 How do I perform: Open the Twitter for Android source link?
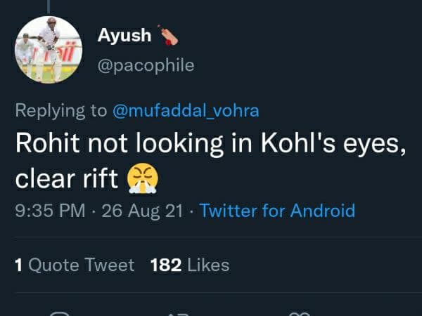tap(277, 211)
